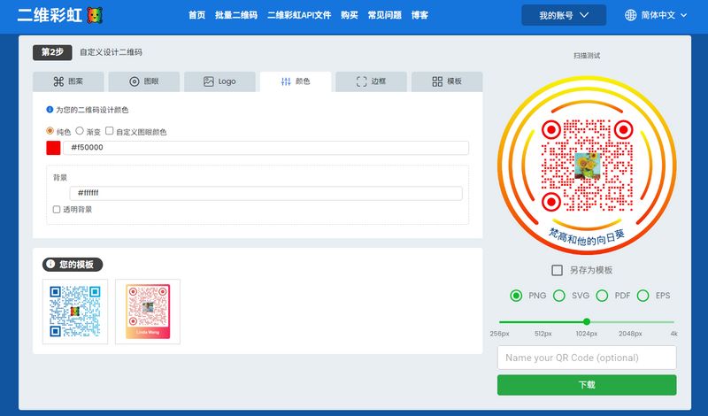Click the globe language icon
Screen dimensions: 708x416
[630, 15]
